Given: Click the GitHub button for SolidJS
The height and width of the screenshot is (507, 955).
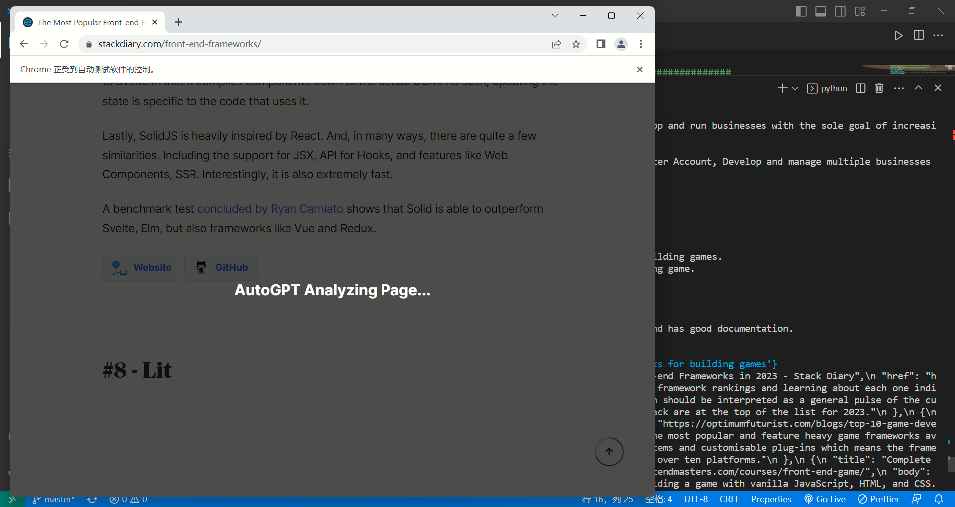Looking at the screenshot, I should click(x=221, y=267).
